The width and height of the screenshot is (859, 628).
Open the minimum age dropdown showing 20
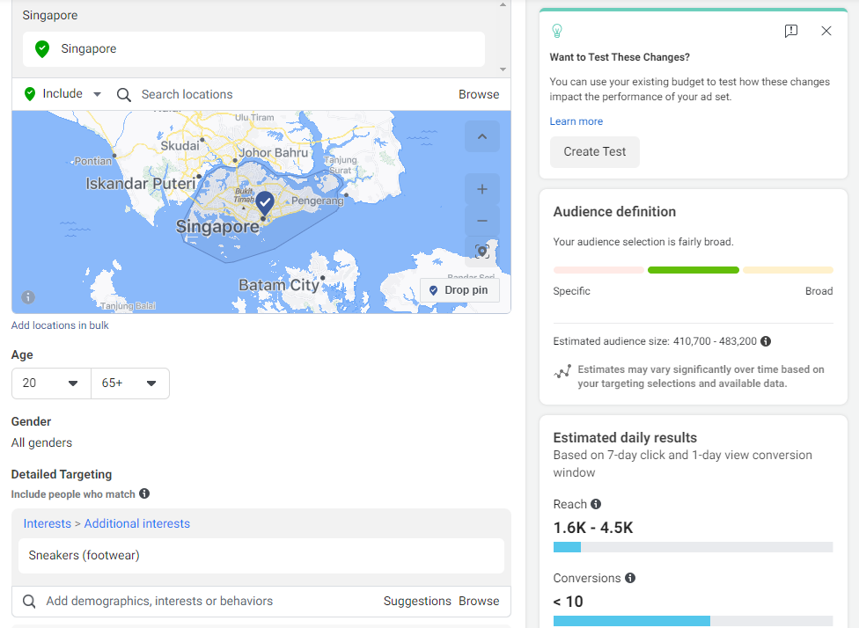[51, 383]
